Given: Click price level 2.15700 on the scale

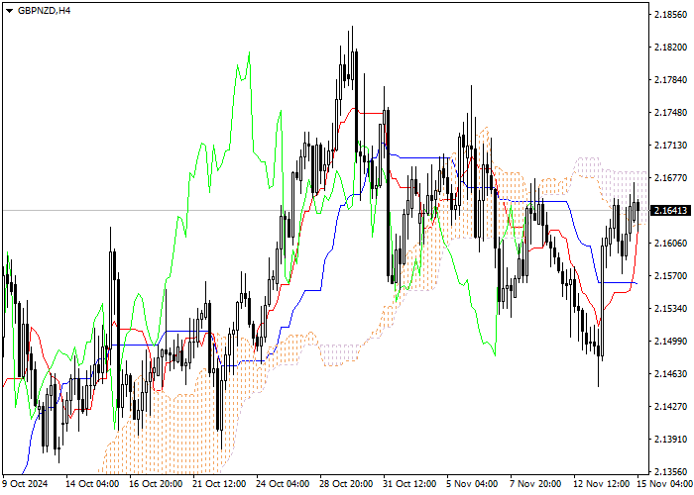Looking at the screenshot, I should click(x=671, y=276).
